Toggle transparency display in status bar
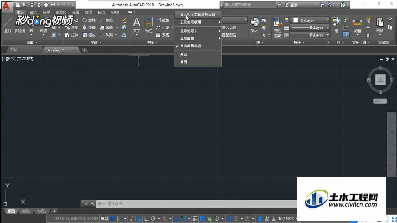The image size is (397, 223). pyautogui.click(x=202, y=219)
